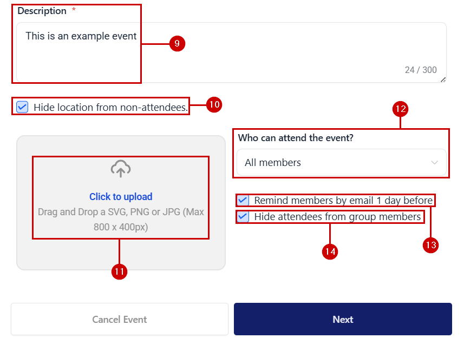Click the "Click to upload" link

(121, 197)
